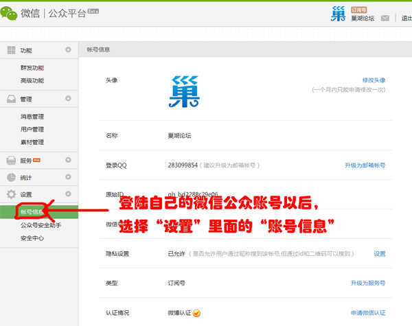This screenshot has width=412, height=326.
Task: Click the large 巢 profile avatar image
Action: pos(184,91)
